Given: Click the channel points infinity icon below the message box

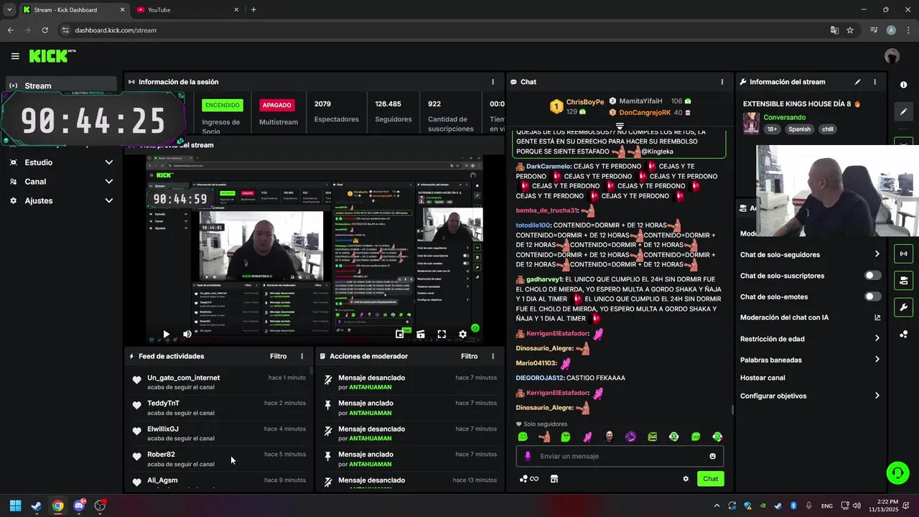Looking at the screenshot, I should point(529,479).
